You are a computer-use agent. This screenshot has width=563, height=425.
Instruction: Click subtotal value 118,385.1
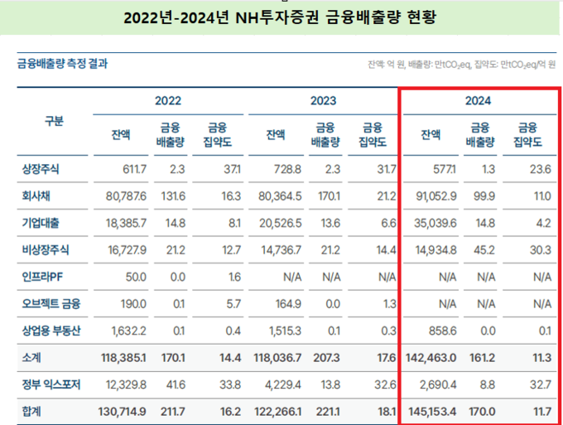[x=123, y=358]
